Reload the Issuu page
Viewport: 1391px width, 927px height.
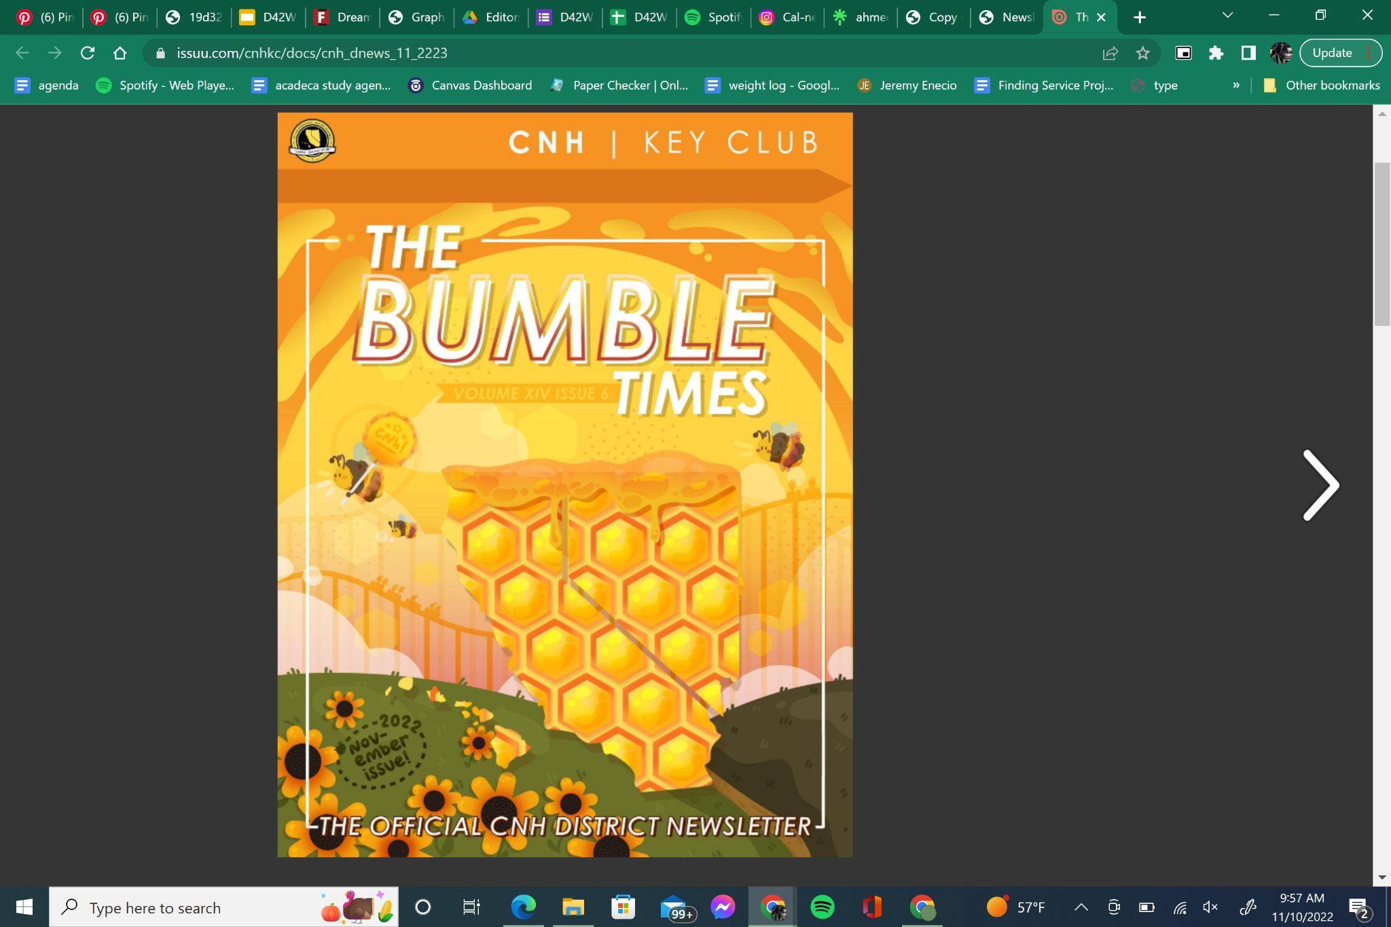(87, 53)
